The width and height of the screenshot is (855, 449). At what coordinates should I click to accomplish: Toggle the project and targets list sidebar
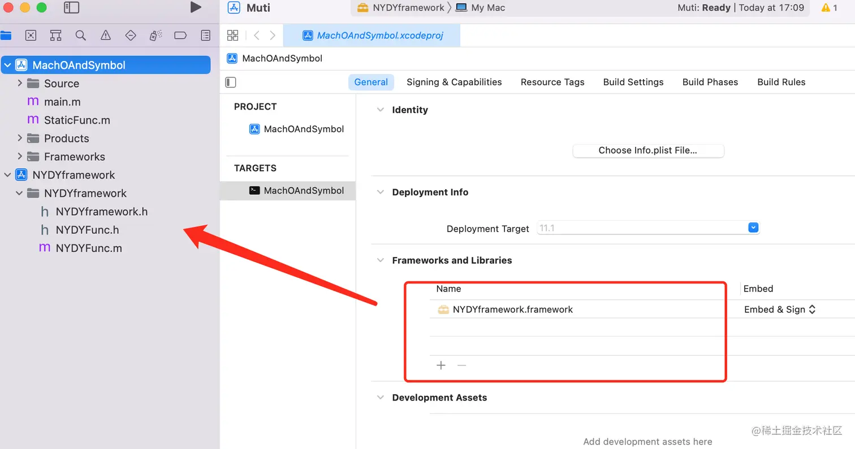tap(230, 82)
